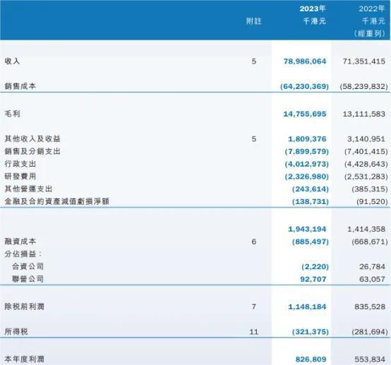Click associates value 92,707
Screen dimensions: 391x365
[x=313, y=279]
